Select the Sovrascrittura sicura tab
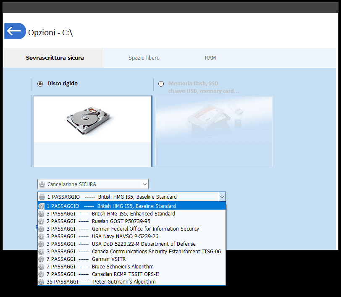This screenshot has height=297, width=341. (x=55, y=58)
